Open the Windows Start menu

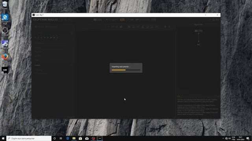tap(3, 138)
